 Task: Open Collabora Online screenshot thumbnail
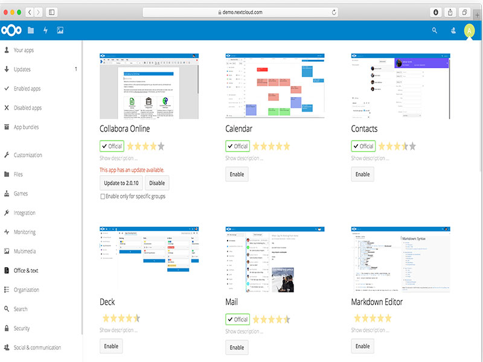[x=149, y=86]
